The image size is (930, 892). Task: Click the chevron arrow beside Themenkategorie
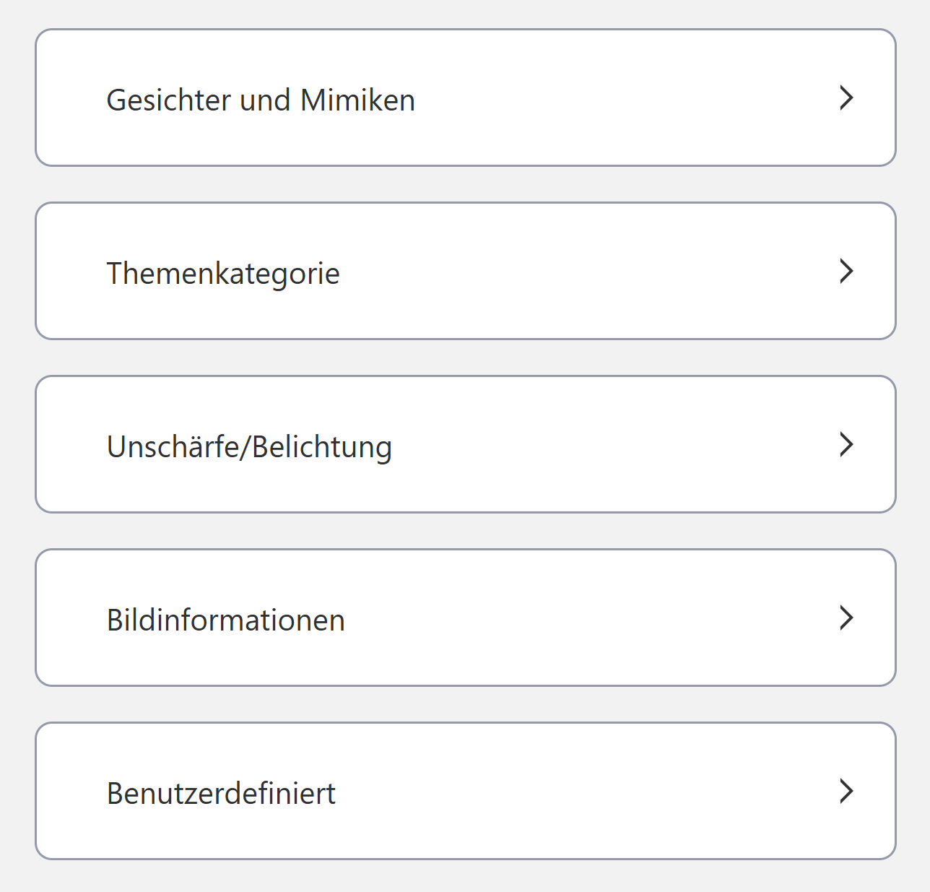846,271
